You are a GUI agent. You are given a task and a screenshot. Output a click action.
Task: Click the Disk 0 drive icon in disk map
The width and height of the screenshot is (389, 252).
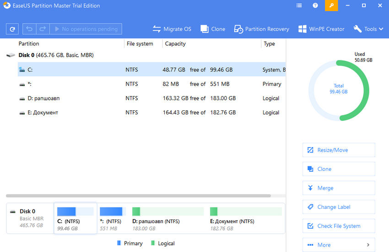click(13, 212)
